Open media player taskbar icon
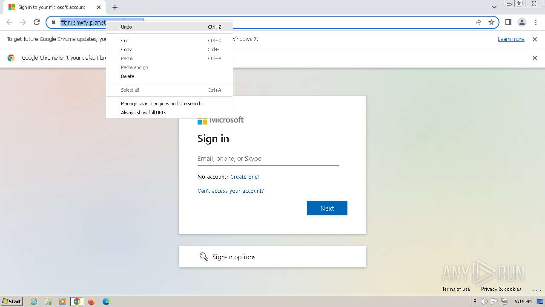Screen dimensions: 545x307 pyautogui.click(x=63, y=301)
